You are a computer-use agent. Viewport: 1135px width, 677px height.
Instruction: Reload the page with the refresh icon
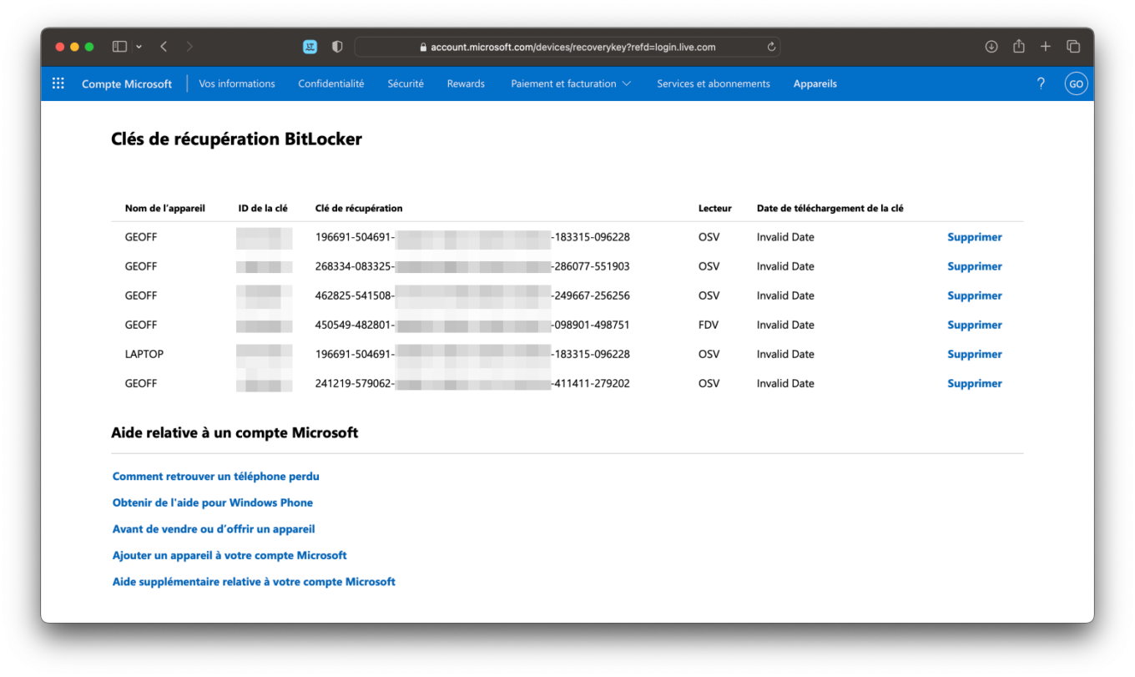(x=771, y=47)
